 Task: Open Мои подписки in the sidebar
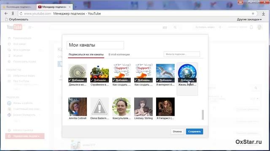[x=22, y=50]
